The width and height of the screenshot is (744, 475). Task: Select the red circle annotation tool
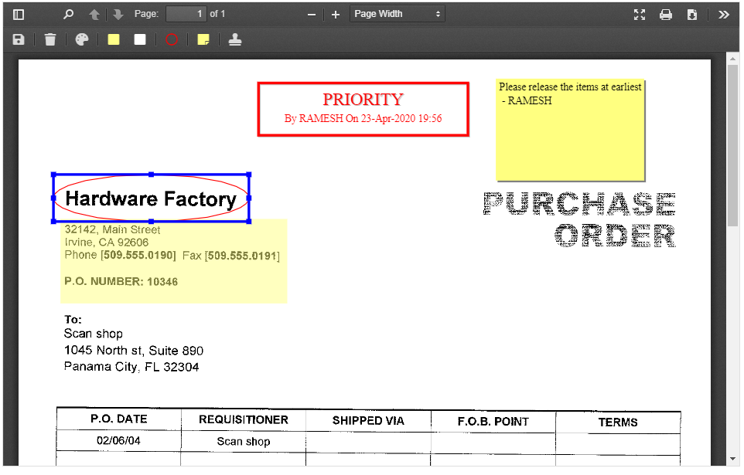click(172, 39)
